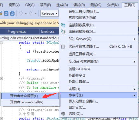Collapse the UseRecurringJob method outline
The height and width of the screenshot is (120, 139).
1,118
